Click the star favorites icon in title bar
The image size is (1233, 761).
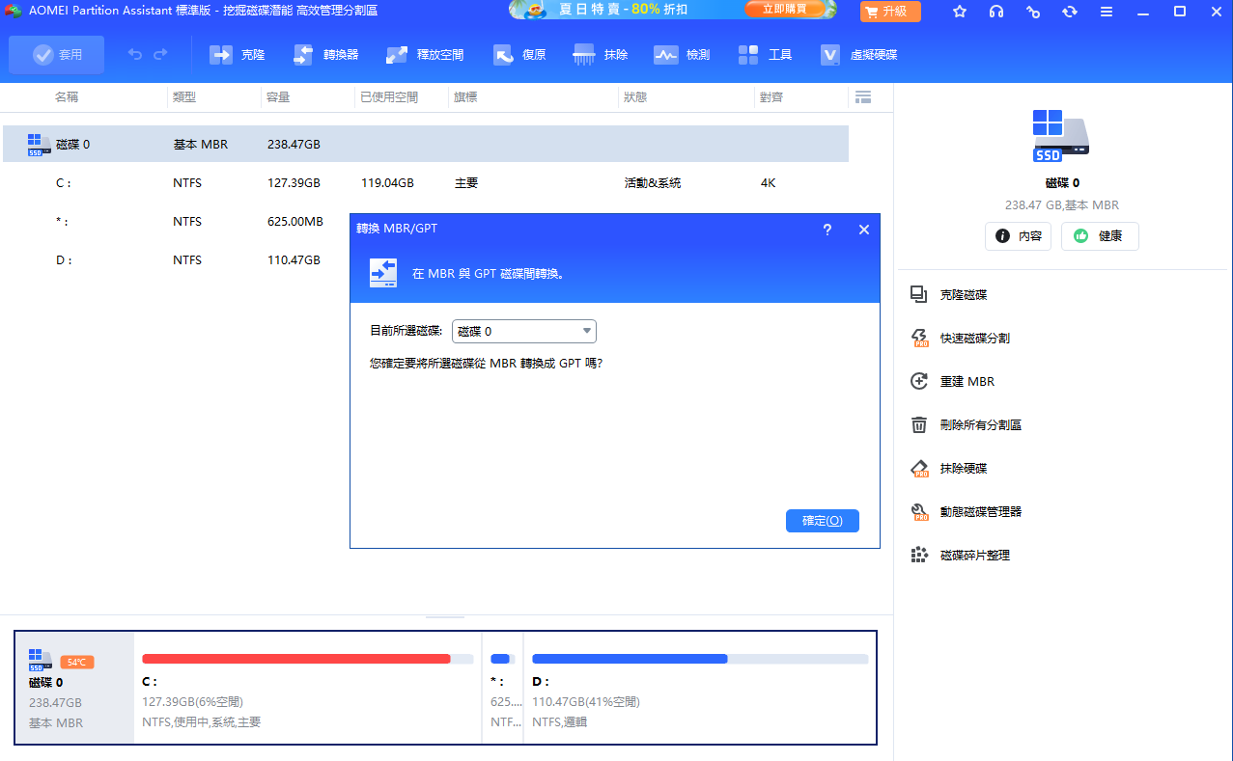(960, 12)
